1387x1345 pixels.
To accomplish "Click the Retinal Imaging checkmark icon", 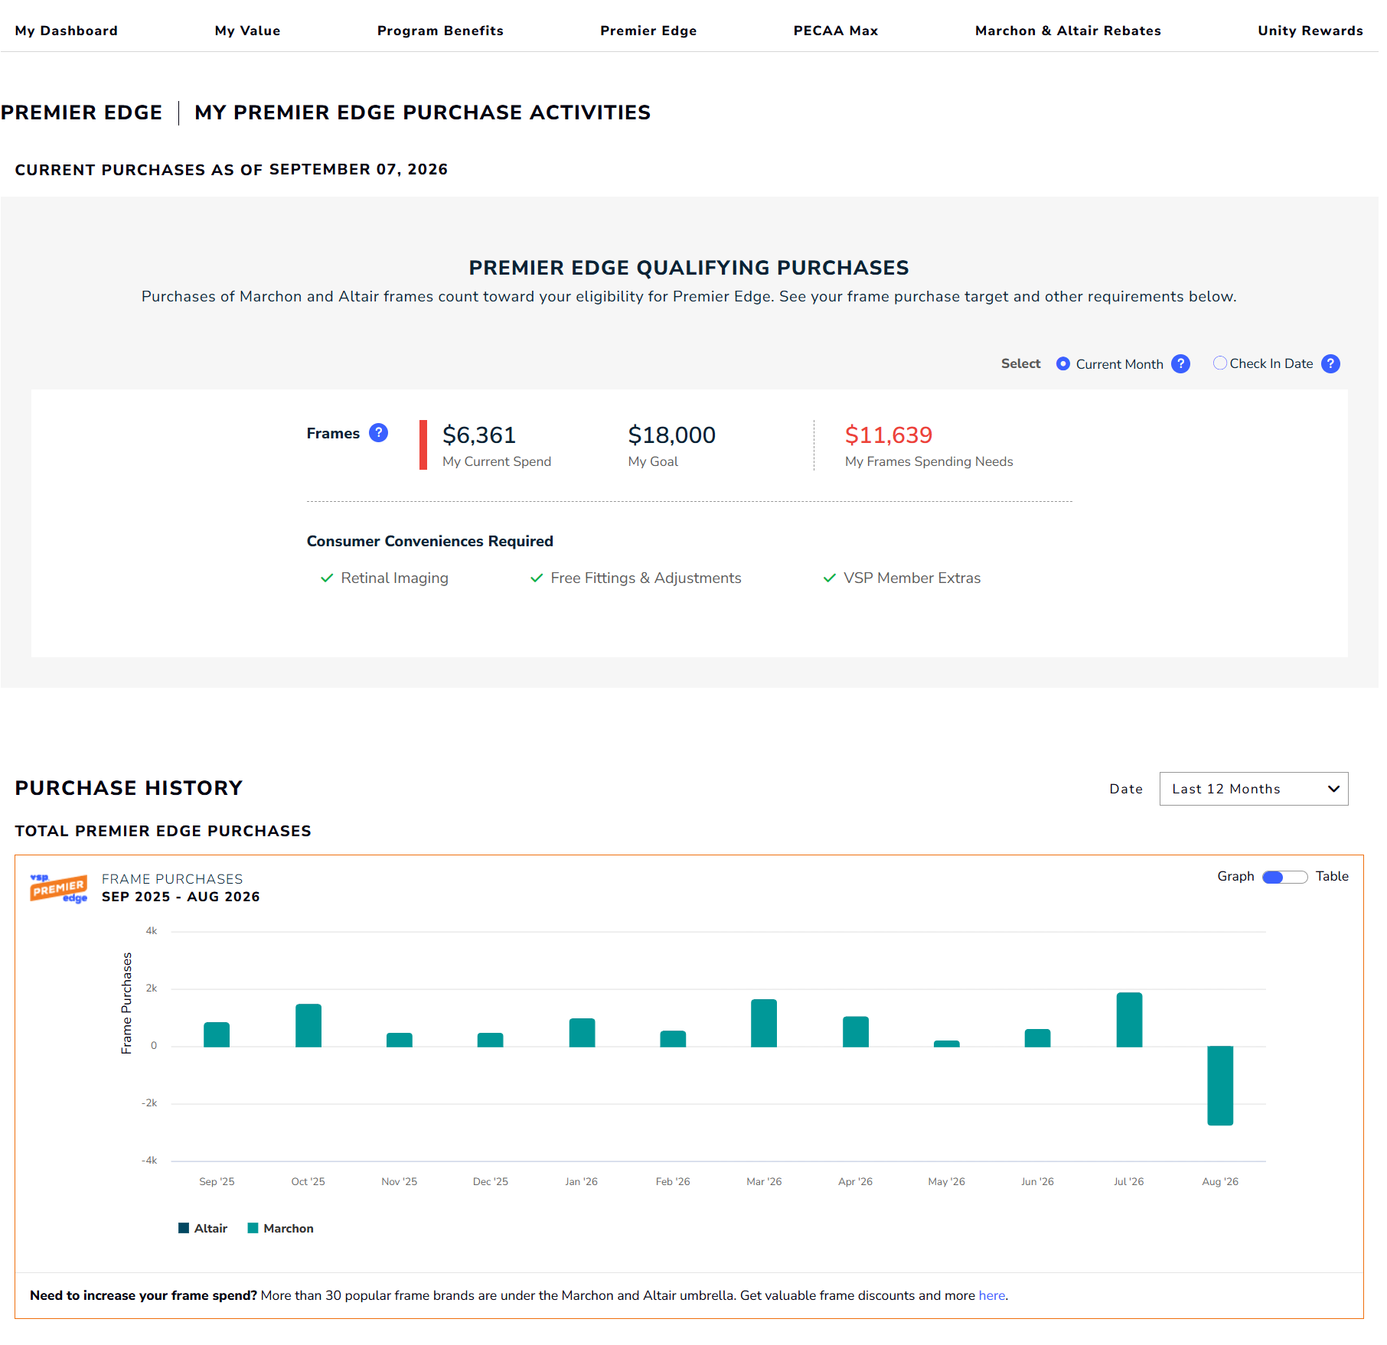I will click(x=327, y=578).
